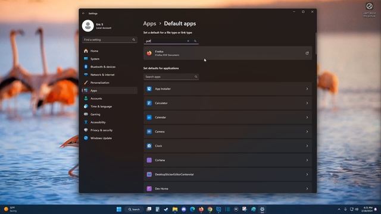Click the Search apps magnifier icon

(196, 77)
